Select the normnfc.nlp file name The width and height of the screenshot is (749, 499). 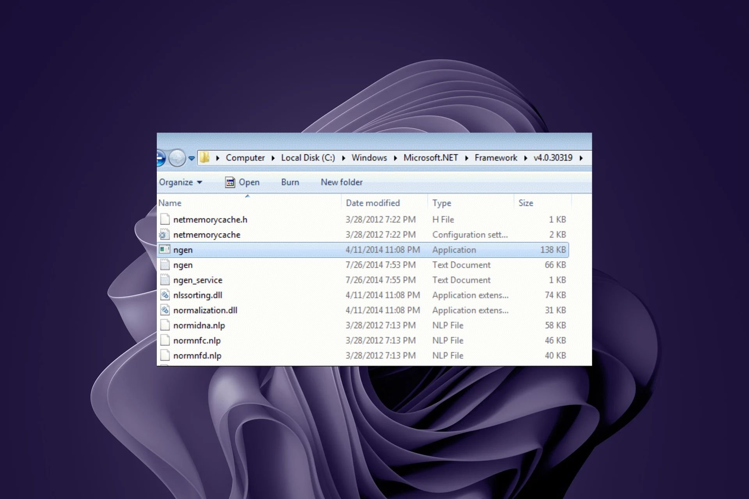197,340
